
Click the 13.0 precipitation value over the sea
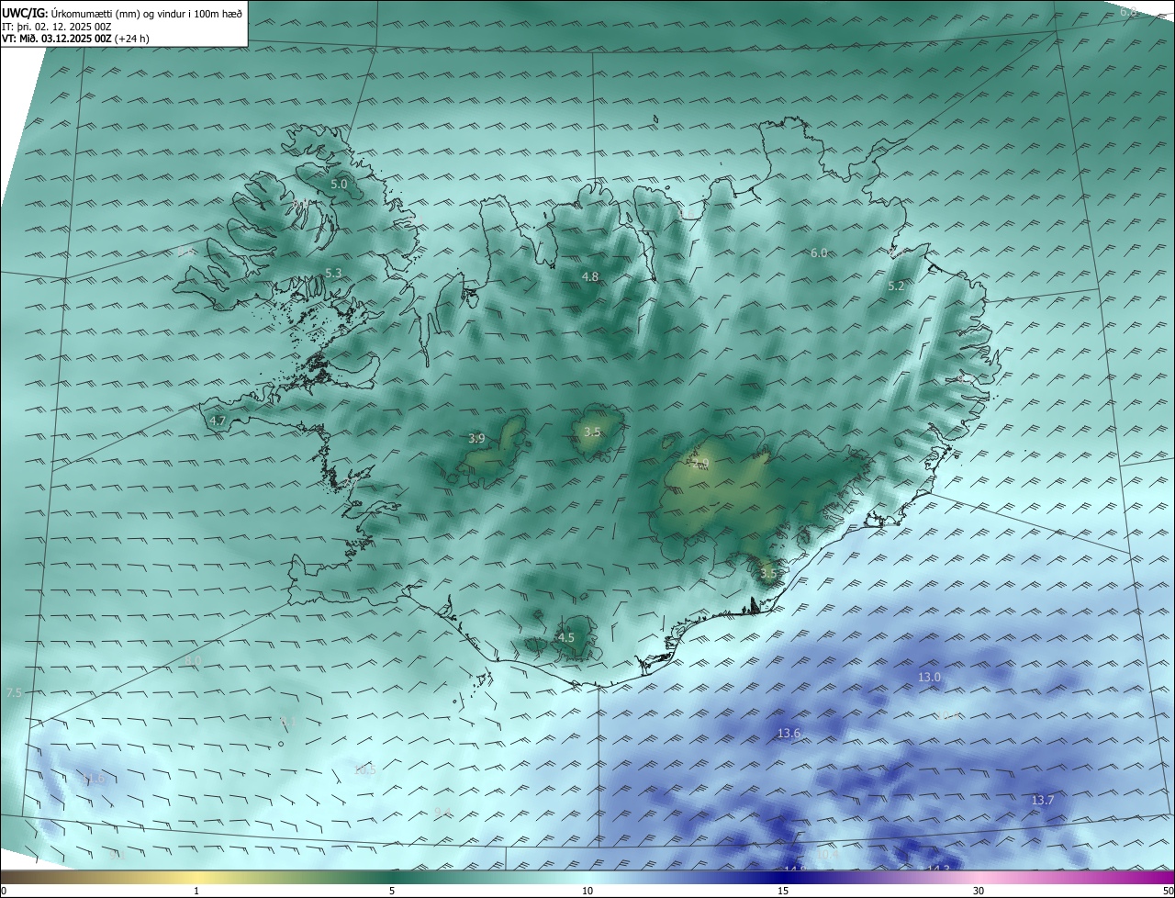(x=930, y=677)
